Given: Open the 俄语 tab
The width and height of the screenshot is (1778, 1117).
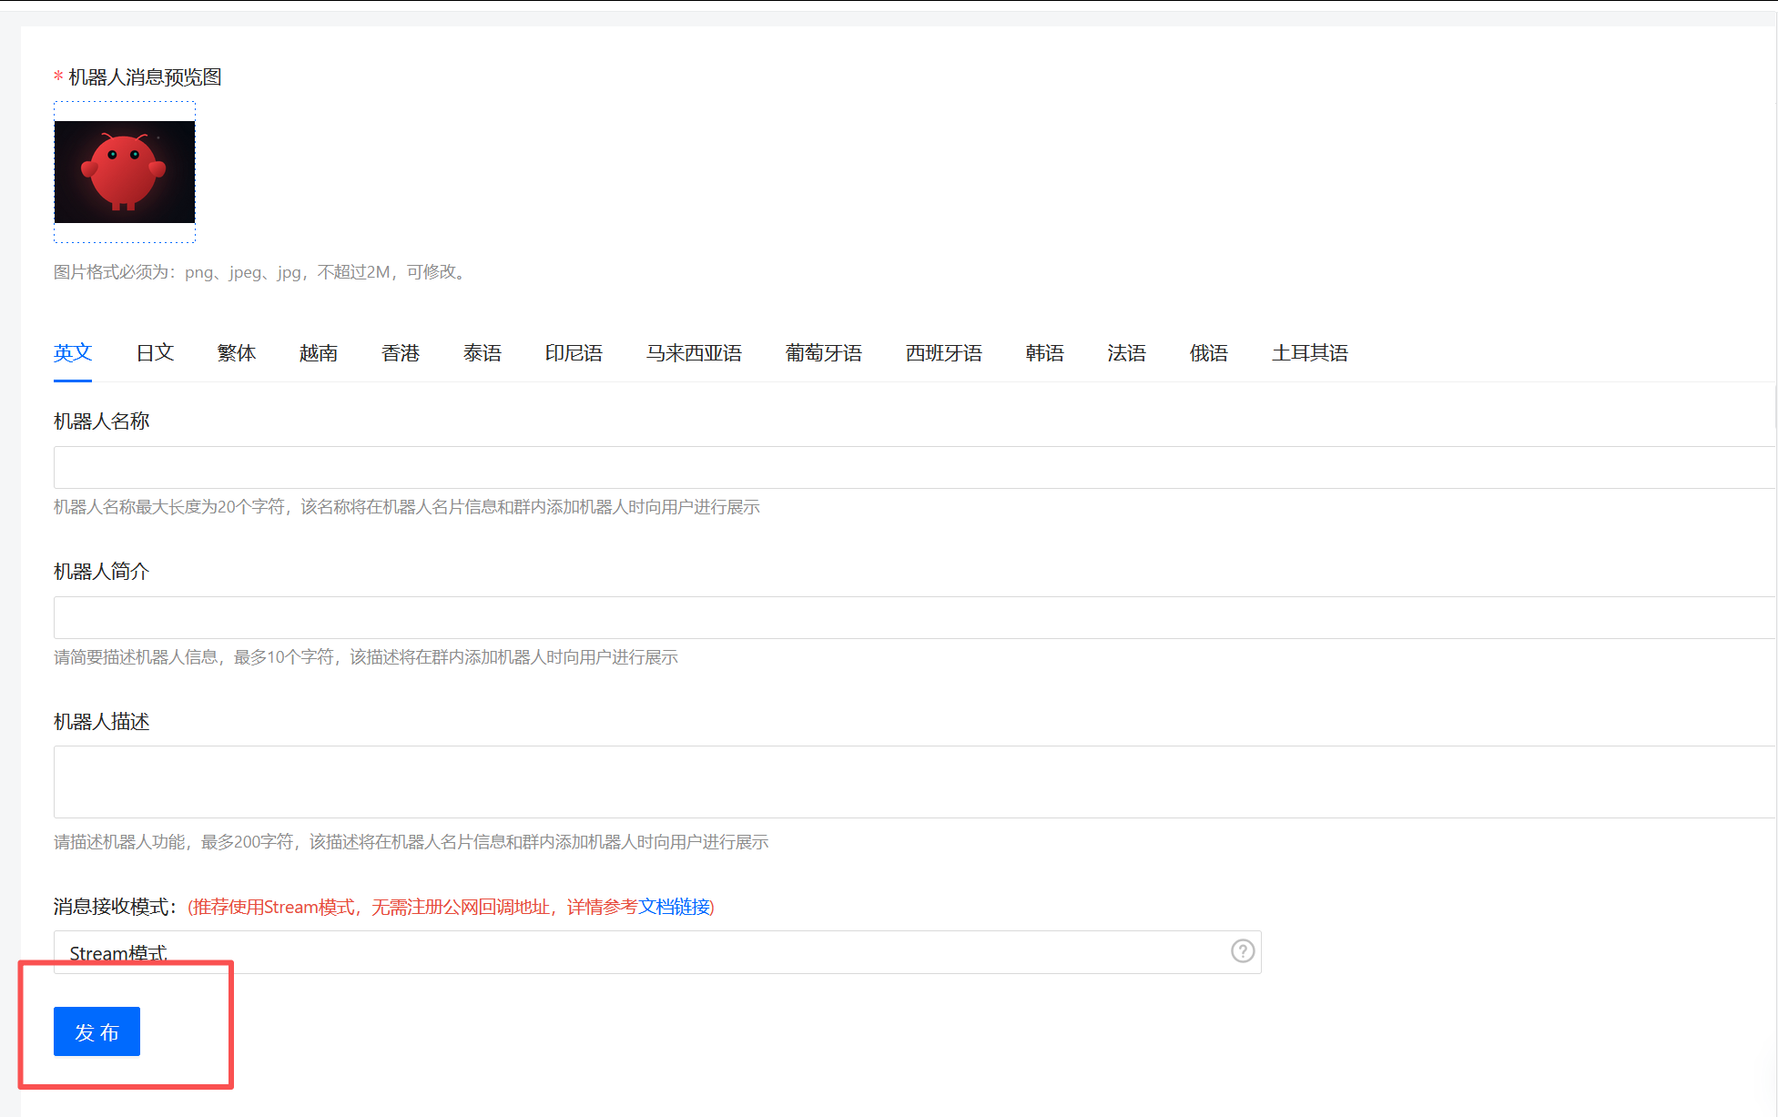Looking at the screenshot, I should click(1208, 353).
